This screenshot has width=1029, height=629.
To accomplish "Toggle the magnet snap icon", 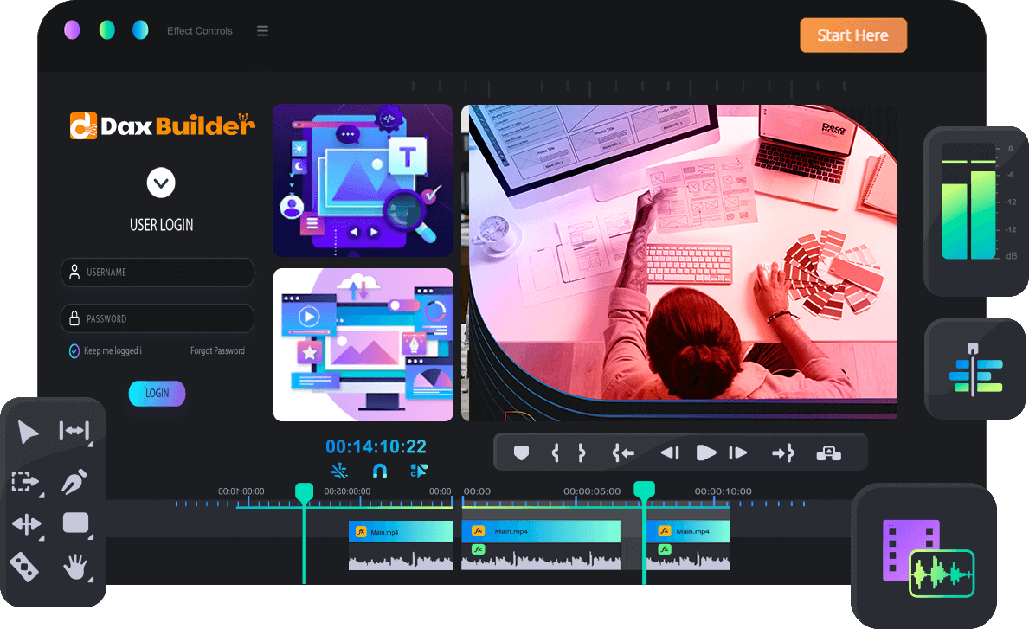I will tap(379, 471).
